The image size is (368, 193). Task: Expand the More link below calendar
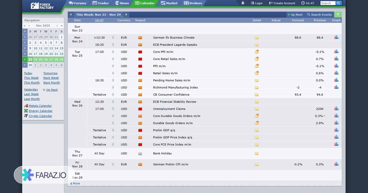coord(75,184)
